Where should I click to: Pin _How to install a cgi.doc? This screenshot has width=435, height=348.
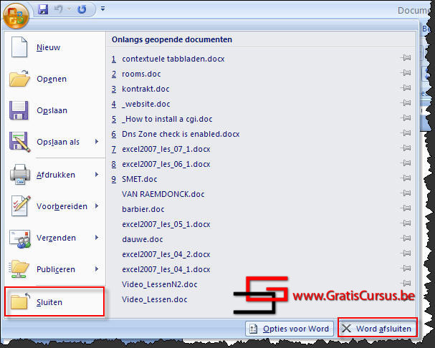point(406,118)
